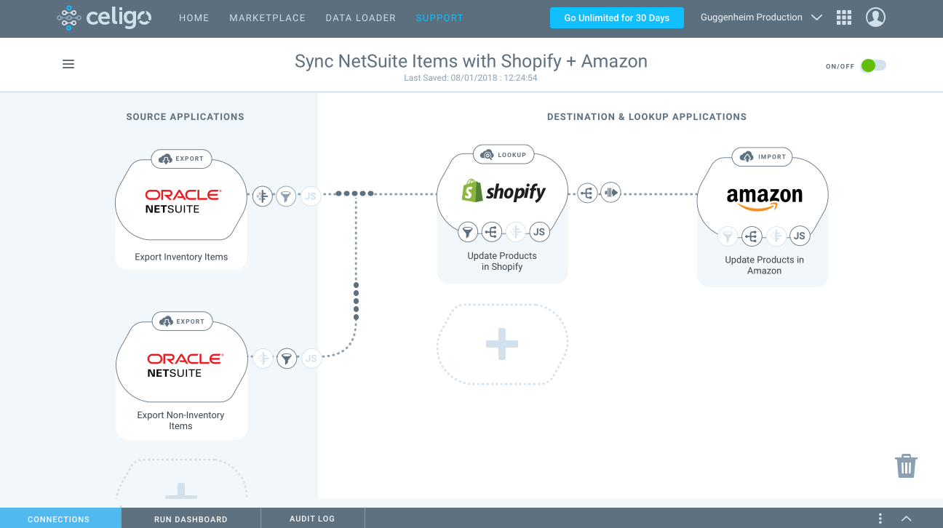Open the transform icon on the Amazon node
The width and height of the screenshot is (943, 528).
pos(776,236)
